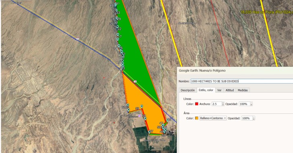This screenshot has height=153, width=293.
Task: Click road shield on orange polygon edge
Action: click(x=135, y=82)
